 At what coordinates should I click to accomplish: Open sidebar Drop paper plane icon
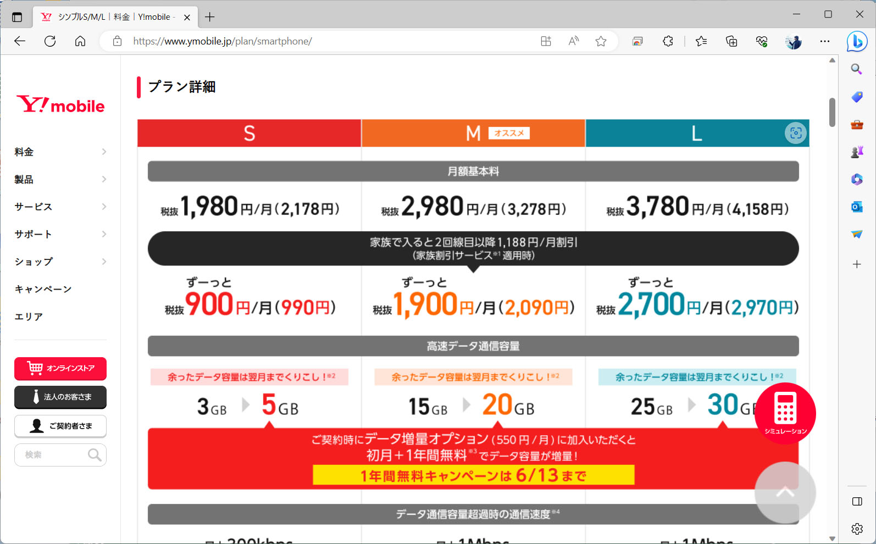click(x=857, y=235)
